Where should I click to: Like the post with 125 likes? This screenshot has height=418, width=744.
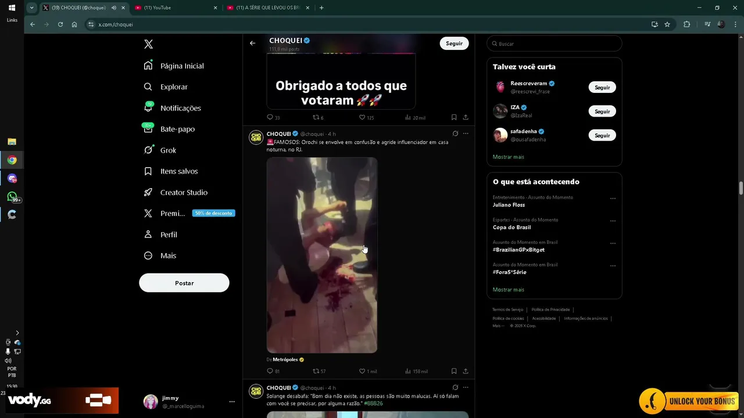pyautogui.click(x=366, y=117)
